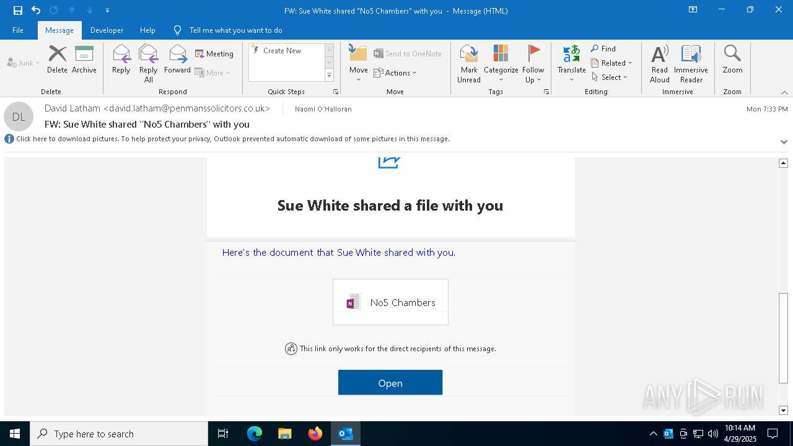The width and height of the screenshot is (793, 446).
Task: Open File Explorer from taskbar
Action: (x=284, y=434)
